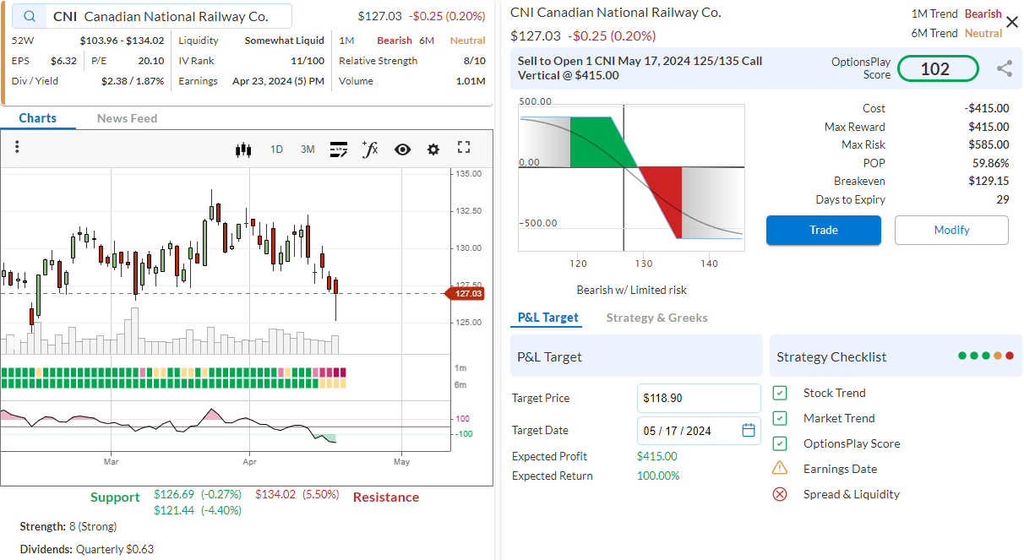Open the News Feed tab
1024x560 pixels.
click(x=127, y=118)
